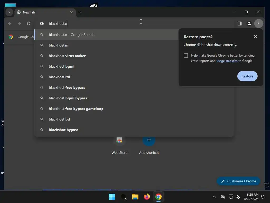This screenshot has width=270, height=203.
Task: Click the Chrome taskbar icon
Action: (x=158, y=197)
